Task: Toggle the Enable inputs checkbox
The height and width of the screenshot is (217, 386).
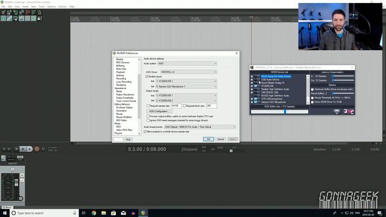Action: [x=147, y=77]
